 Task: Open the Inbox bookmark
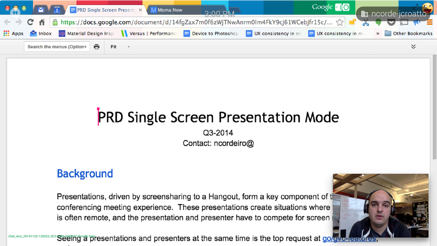point(41,33)
